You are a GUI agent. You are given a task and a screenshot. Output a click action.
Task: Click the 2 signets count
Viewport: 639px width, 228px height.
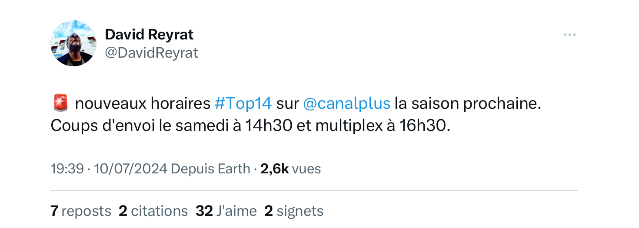click(294, 211)
